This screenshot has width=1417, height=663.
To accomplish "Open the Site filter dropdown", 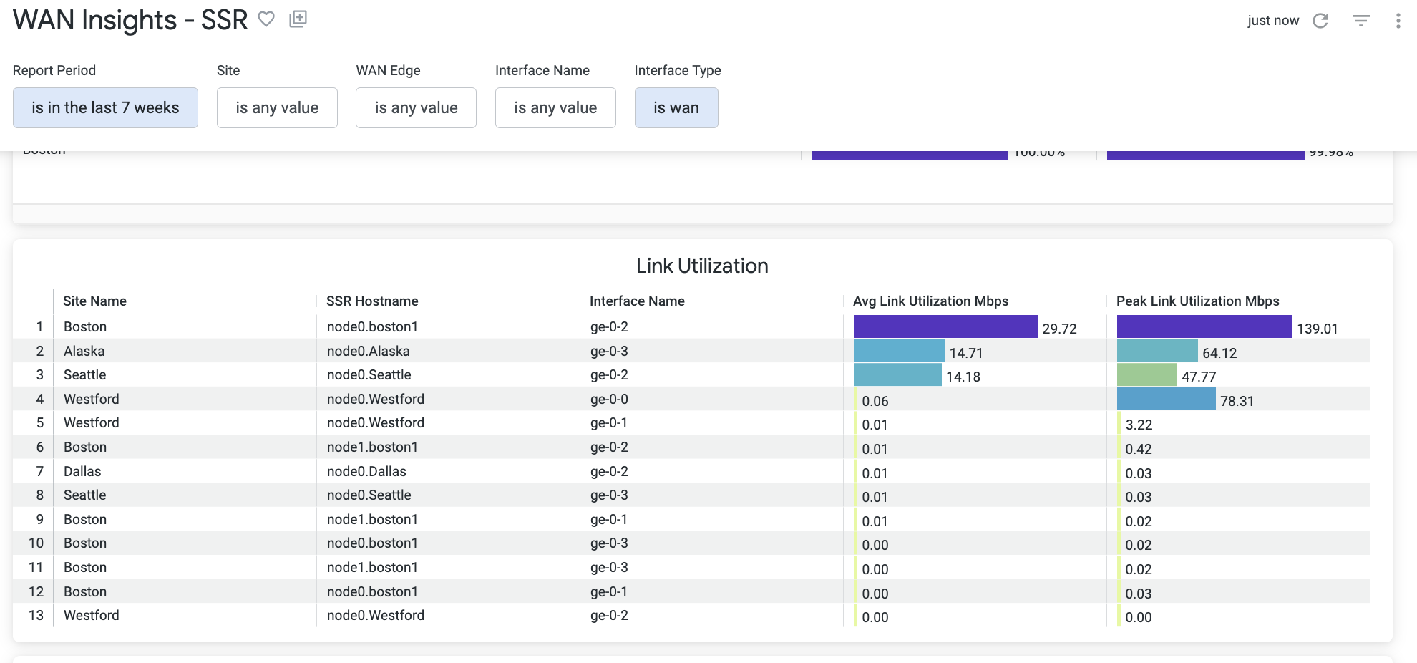I will click(277, 108).
